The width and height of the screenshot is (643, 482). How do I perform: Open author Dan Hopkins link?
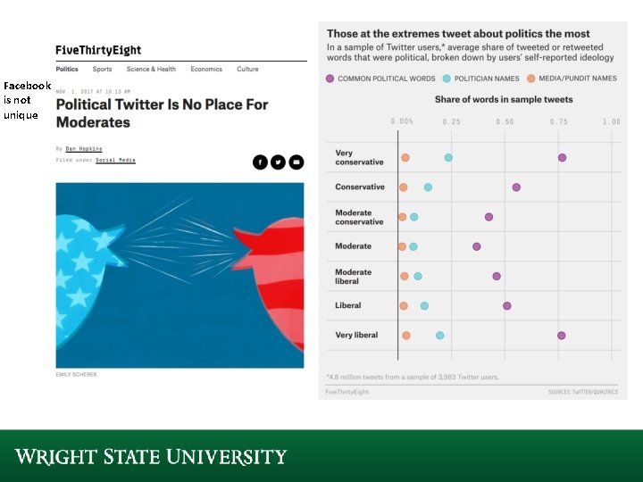click(x=84, y=148)
